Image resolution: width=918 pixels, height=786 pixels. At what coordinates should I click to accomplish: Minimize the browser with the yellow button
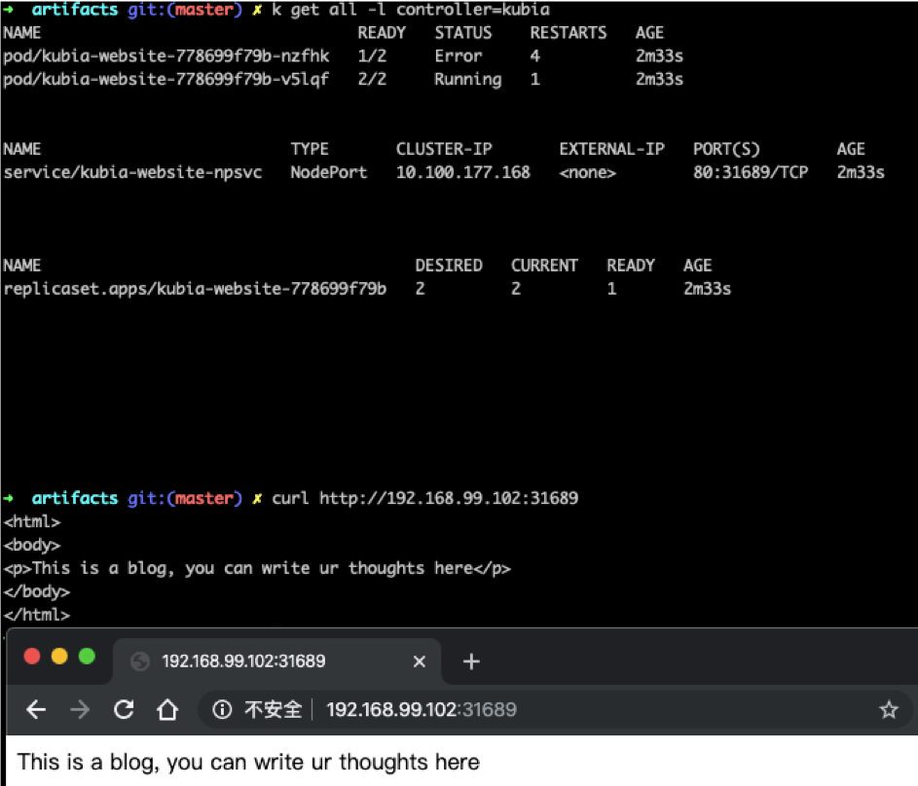[x=59, y=657]
